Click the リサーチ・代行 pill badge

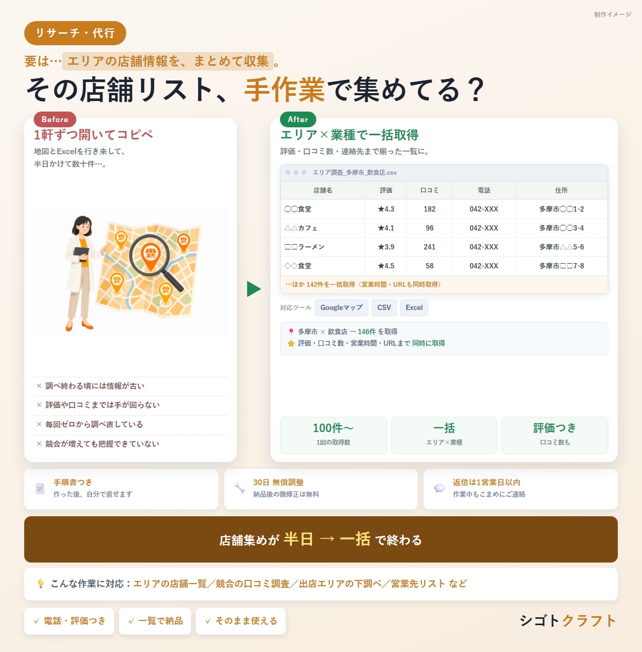point(75,33)
